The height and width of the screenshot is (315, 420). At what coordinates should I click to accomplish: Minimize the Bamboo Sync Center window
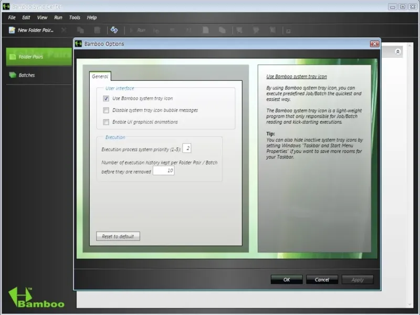click(x=393, y=7)
